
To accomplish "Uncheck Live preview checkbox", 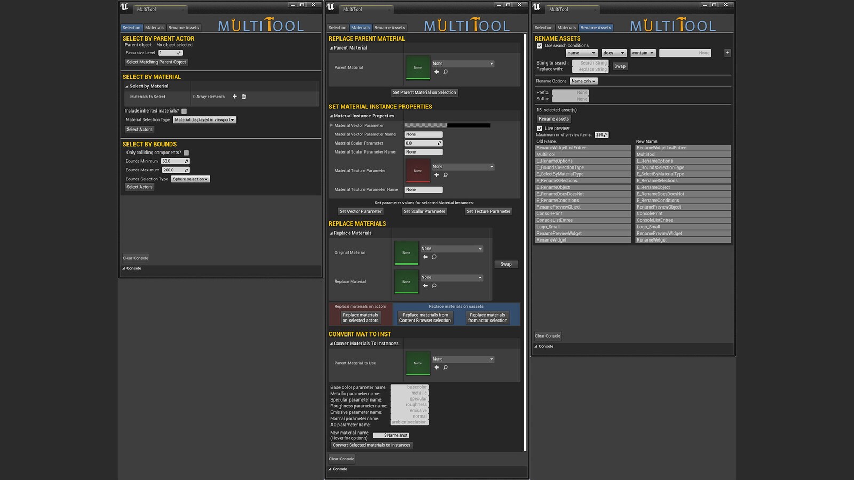I will pos(540,129).
